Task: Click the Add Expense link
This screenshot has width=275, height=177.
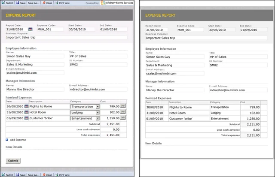Action: 18,140
